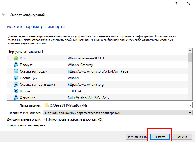The width and height of the screenshot is (195, 142).
Task: Click the Версия label in the list
Action: coord(25,91)
